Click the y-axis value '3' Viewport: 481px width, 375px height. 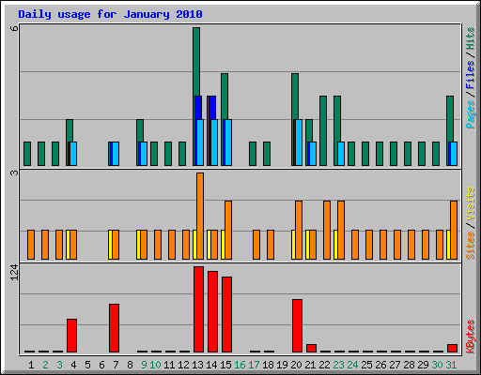[14, 172]
